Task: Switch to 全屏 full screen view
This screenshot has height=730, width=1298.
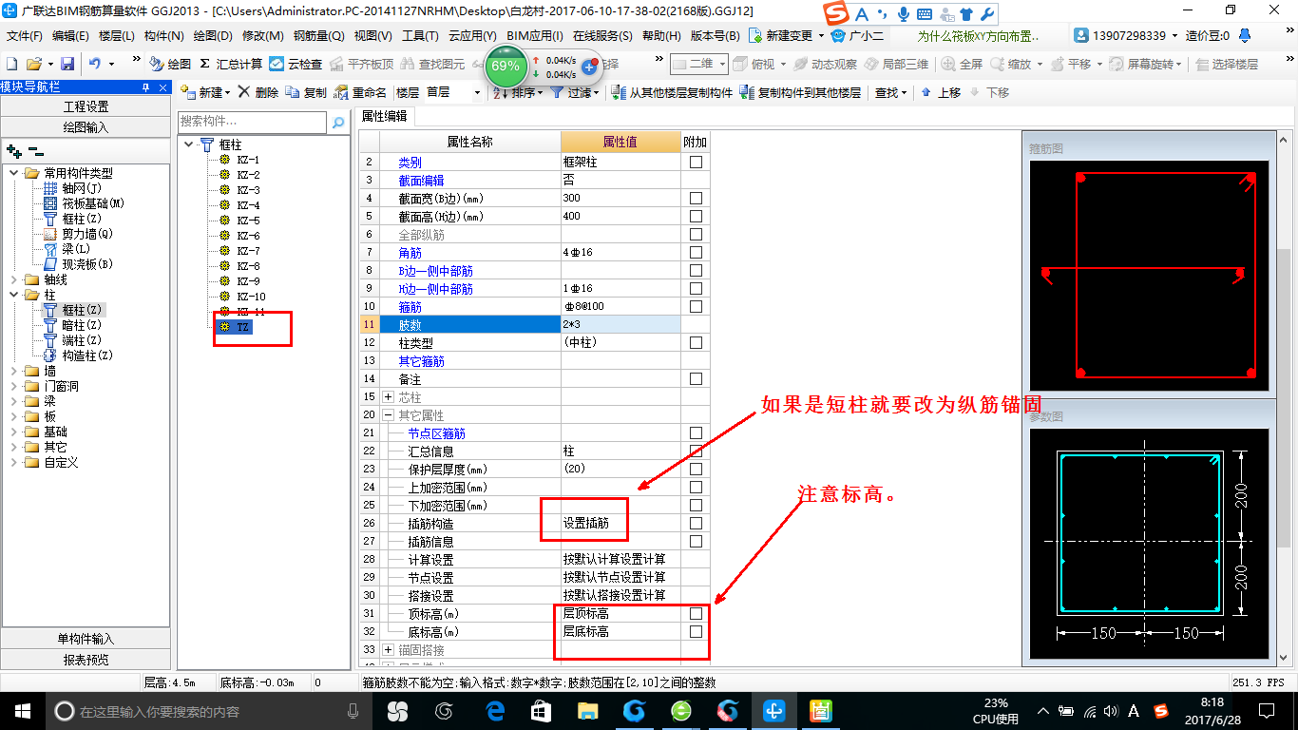Action: (962, 64)
